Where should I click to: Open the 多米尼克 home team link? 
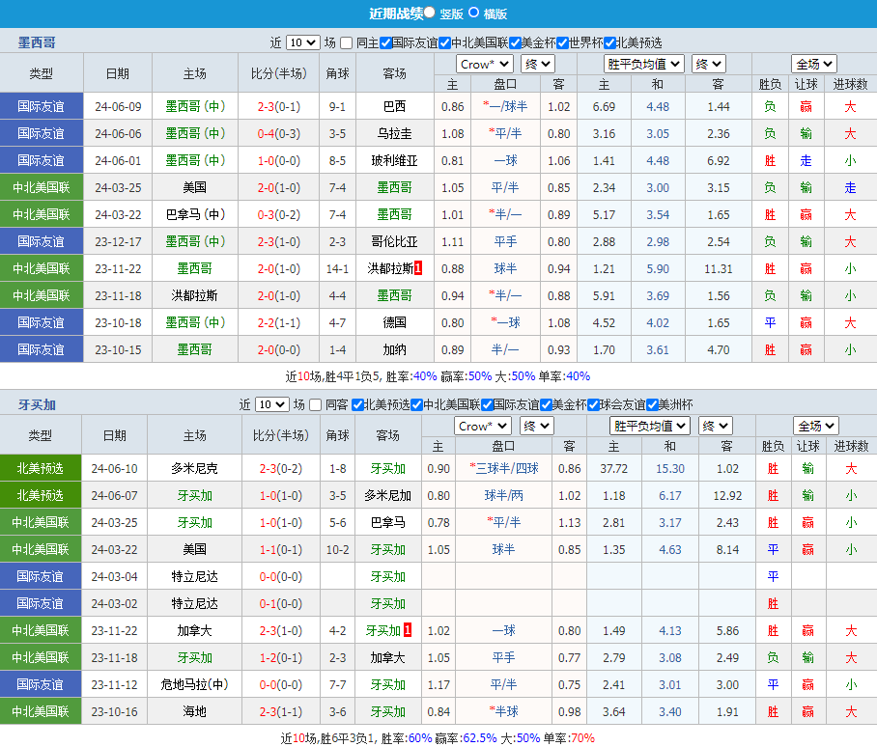tap(194, 468)
